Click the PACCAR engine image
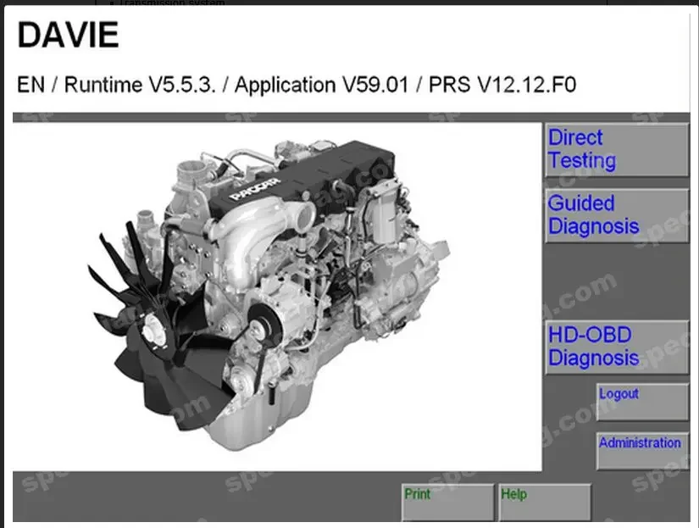 (269, 295)
